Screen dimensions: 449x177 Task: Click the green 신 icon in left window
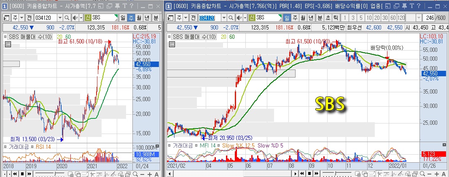[88, 18]
